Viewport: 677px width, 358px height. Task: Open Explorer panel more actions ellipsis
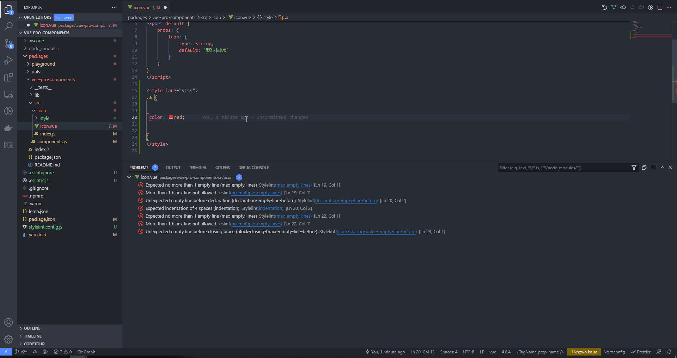coord(114,7)
